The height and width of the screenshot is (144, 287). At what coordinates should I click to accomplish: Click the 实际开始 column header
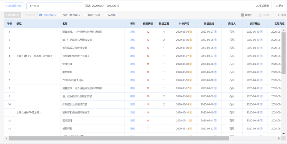click(x=255, y=24)
